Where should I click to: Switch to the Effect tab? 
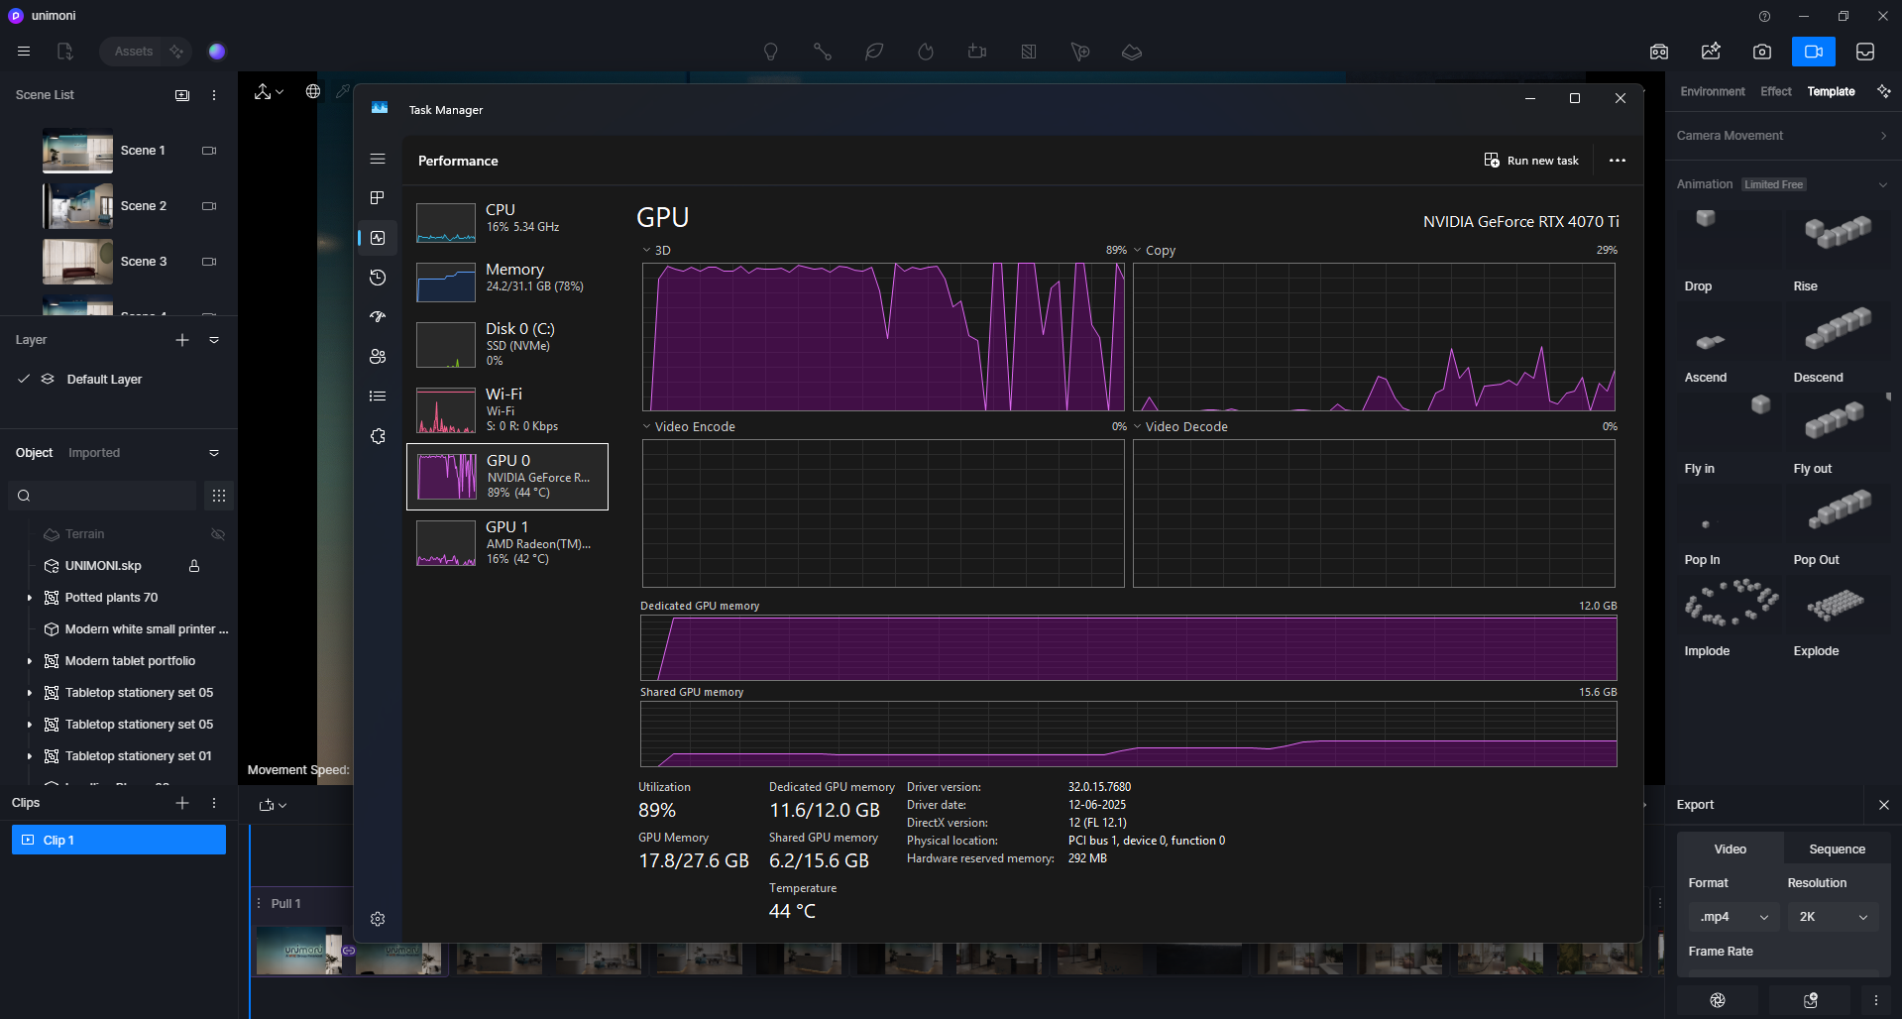point(1775,91)
